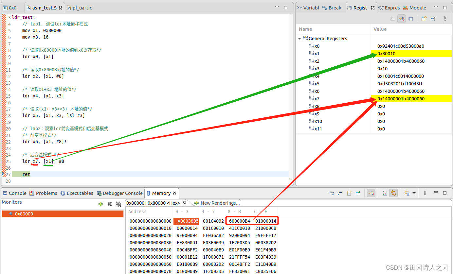Open the Variables view tab
This screenshot has width=453, height=274.
(x=308, y=8)
